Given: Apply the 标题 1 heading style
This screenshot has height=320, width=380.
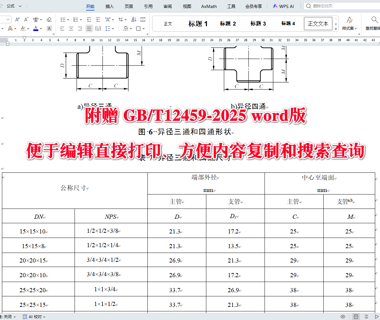Looking at the screenshot, I should [198, 23].
